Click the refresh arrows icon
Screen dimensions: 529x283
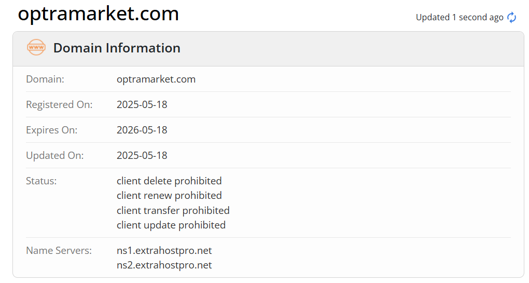(x=511, y=18)
